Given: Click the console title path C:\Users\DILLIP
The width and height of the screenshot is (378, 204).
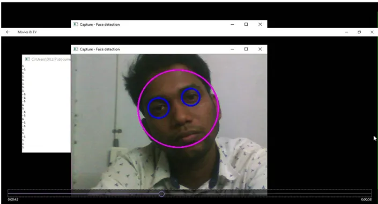Looking at the screenshot, I should (51, 59).
